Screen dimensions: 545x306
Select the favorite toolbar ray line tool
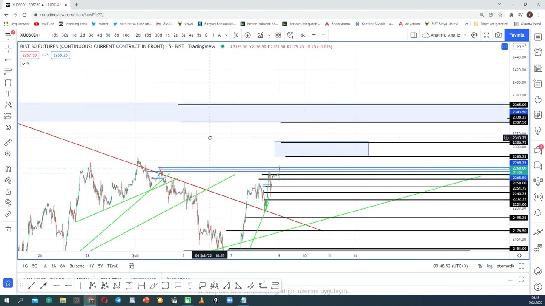(x=44, y=286)
